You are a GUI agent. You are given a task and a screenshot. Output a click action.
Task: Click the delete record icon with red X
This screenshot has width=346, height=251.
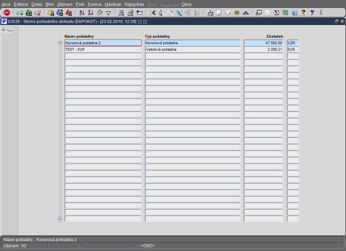38,13
